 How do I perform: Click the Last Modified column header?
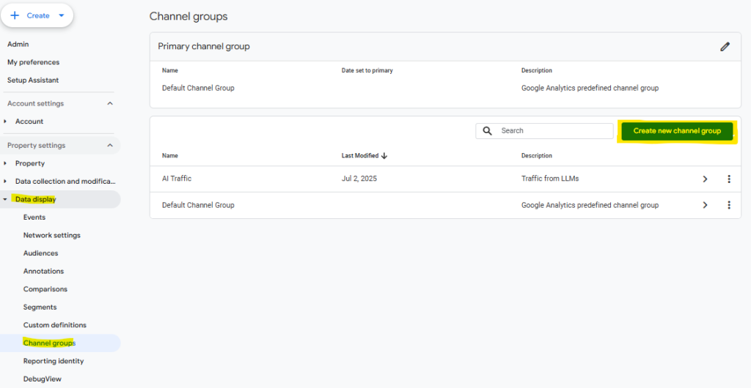tap(359, 156)
